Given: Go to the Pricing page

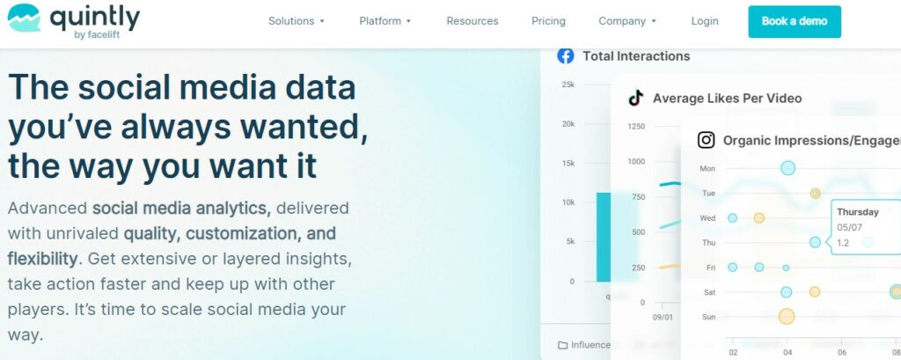Looking at the screenshot, I should pyautogui.click(x=548, y=21).
